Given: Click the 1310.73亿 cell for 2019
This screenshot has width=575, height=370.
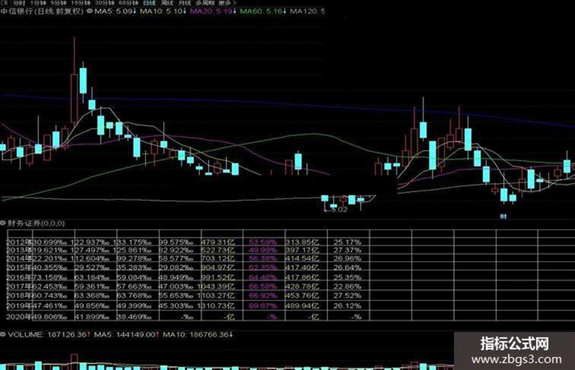Looking at the screenshot, I should (x=215, y=306).
